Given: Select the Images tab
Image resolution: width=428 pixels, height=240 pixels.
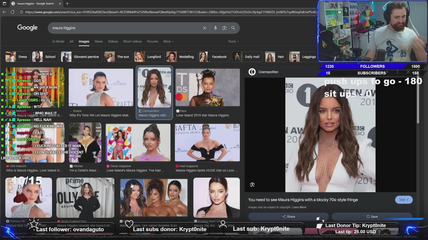Looking at the screenshot, I should coord(84,41).
